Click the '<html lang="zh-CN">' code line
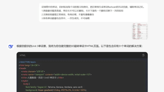The height and width of the screenshot is (92, 164). pos(29,65)
